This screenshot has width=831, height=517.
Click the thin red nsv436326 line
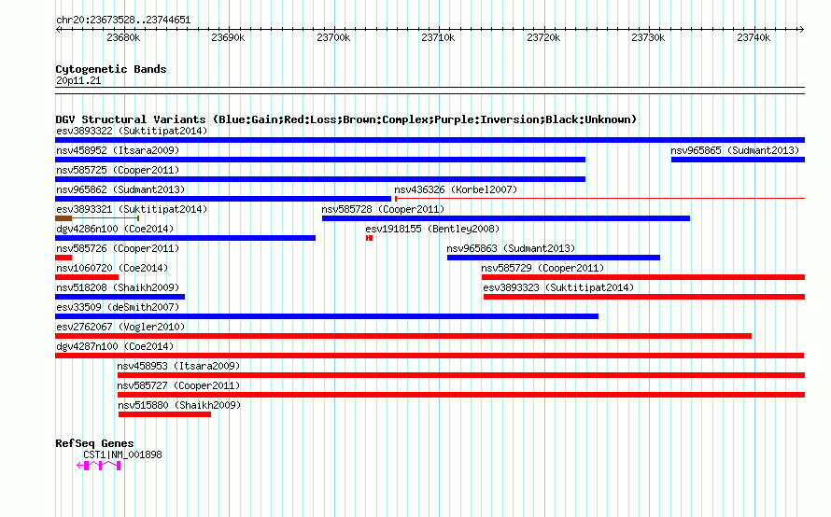[600, 199]
